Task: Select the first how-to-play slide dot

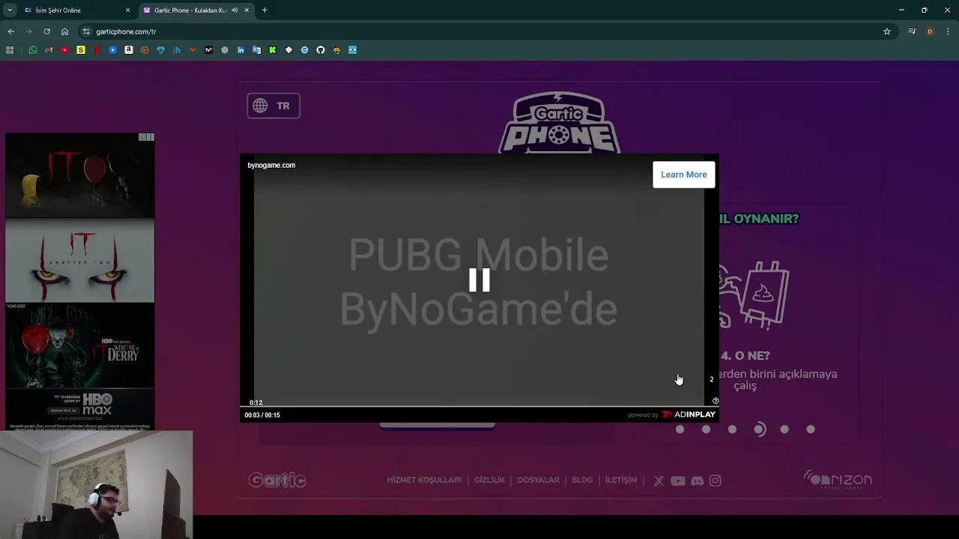Action: (x=680, y=430)
